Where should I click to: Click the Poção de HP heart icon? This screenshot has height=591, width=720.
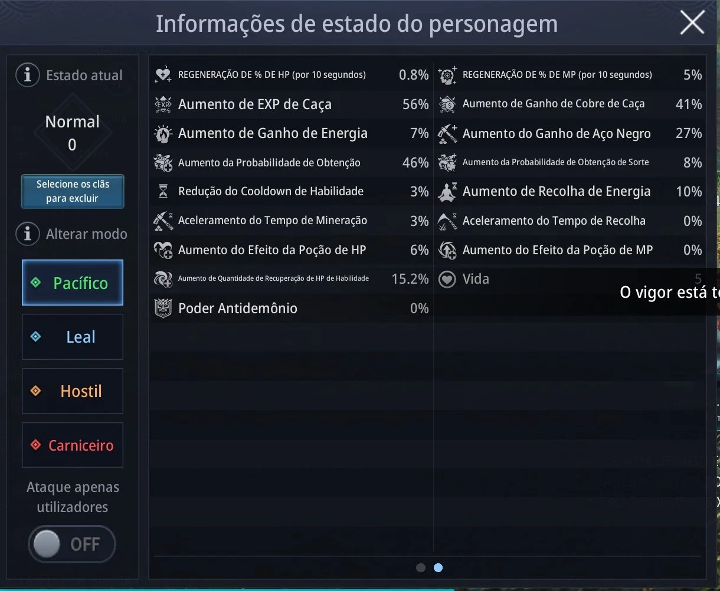tap(163, 250)
